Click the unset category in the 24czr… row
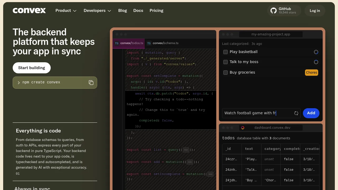Screen dimensions: 338x190 tap(271, 159)
